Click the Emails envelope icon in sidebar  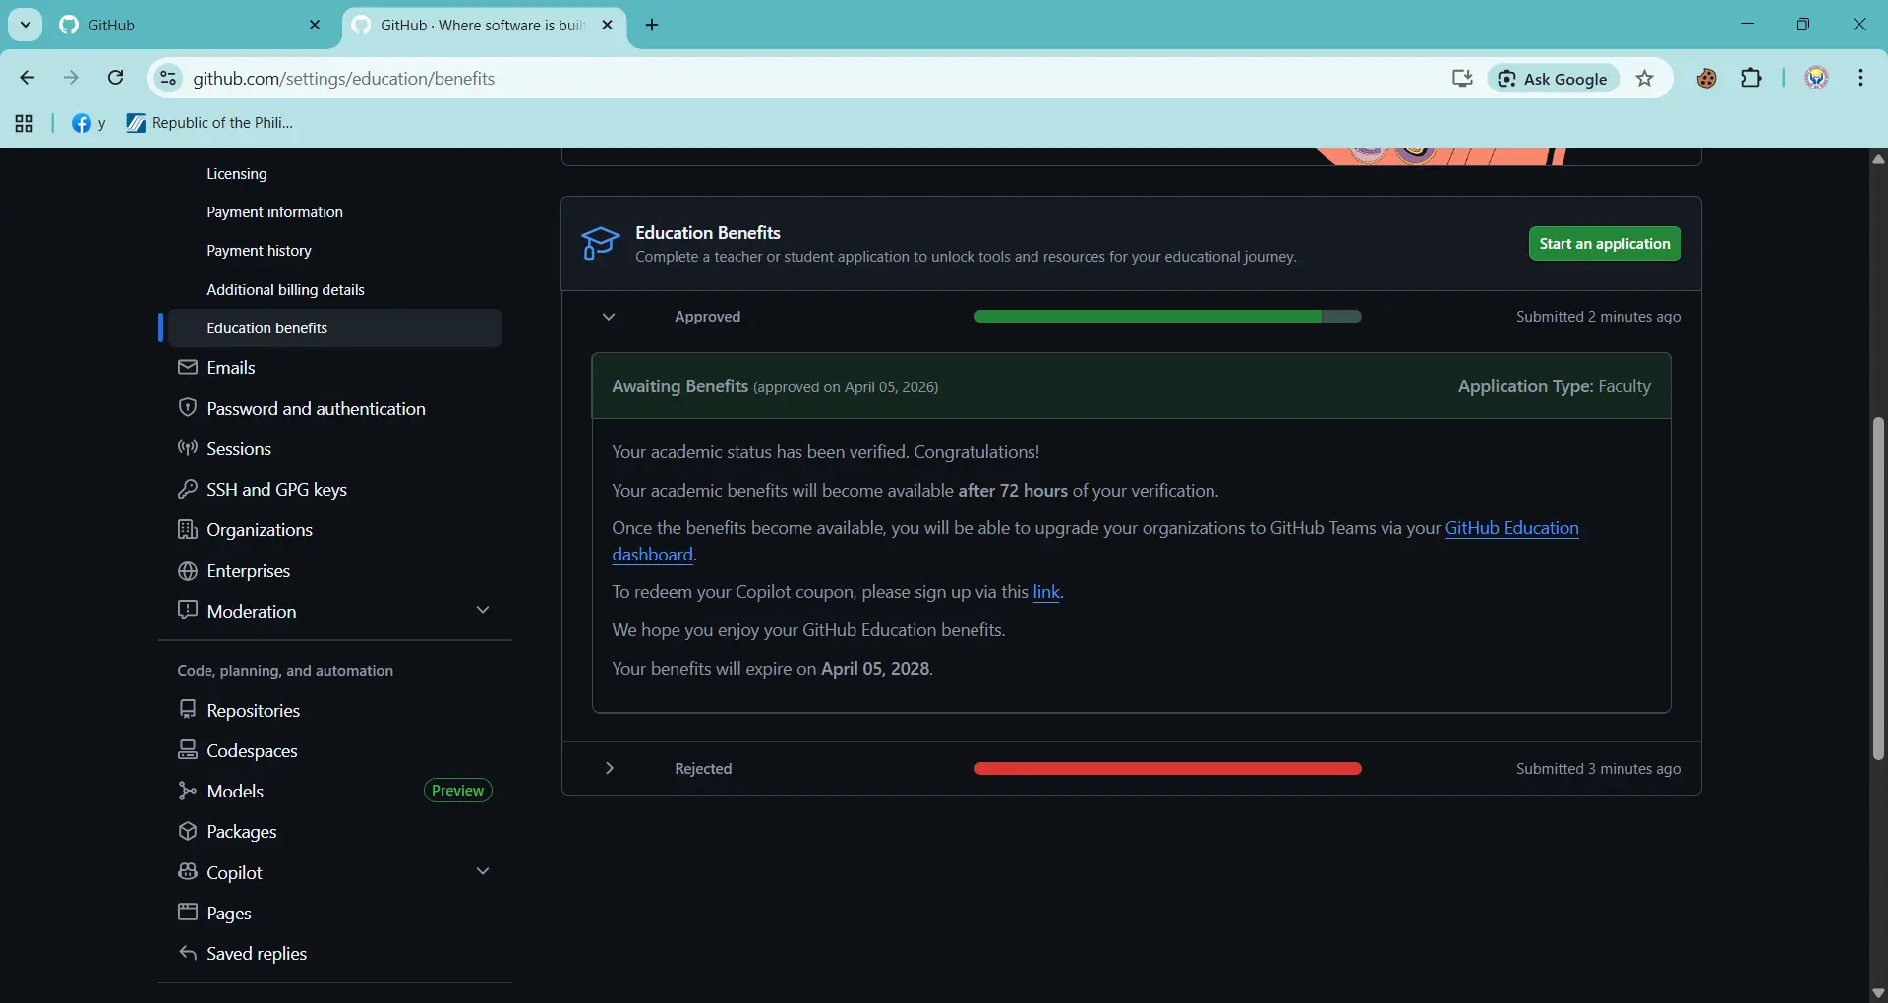click(187, 367)
